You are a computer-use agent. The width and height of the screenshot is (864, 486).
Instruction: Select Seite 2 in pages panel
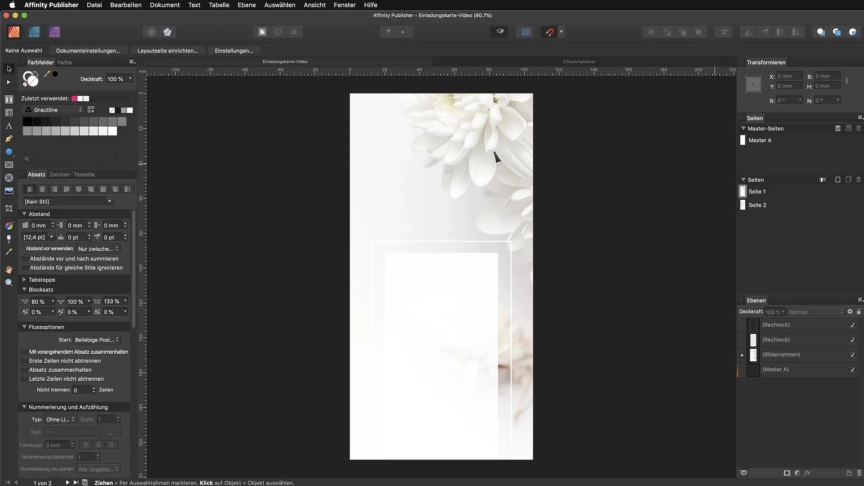pos(757,205)
